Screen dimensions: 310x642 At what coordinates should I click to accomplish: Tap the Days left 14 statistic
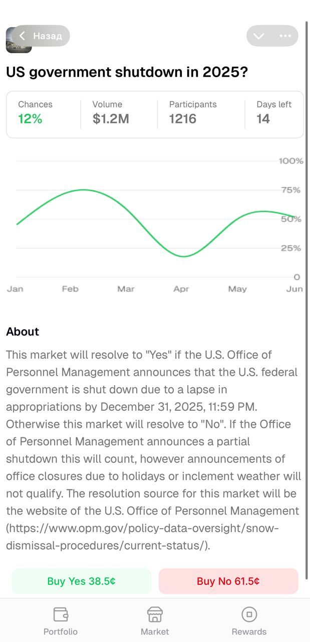click(x=273, y=112)
